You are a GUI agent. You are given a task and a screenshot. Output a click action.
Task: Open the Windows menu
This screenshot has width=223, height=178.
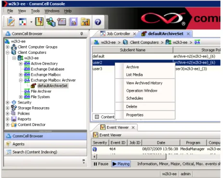pos(52,11)
